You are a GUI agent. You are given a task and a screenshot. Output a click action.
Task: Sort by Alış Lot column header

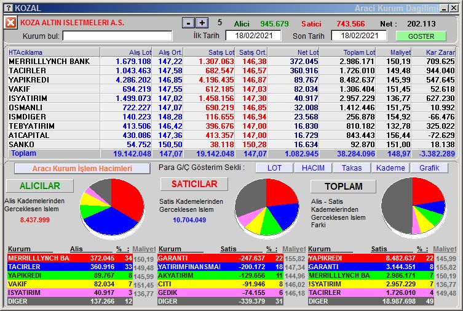coord(127,52)
